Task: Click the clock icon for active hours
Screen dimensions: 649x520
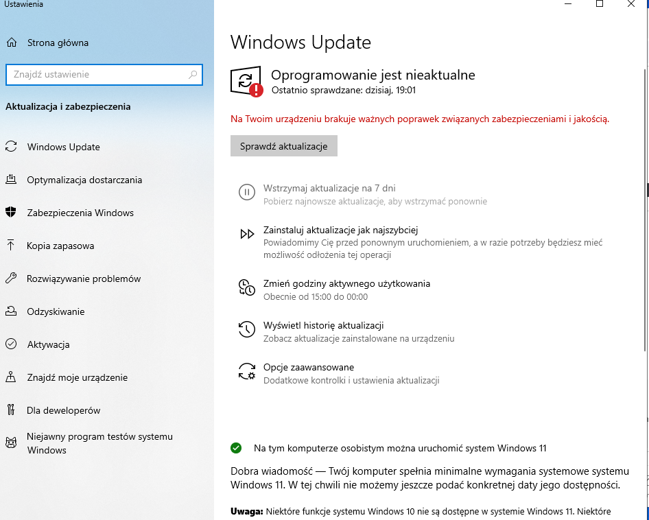Action: pos(247,287)
